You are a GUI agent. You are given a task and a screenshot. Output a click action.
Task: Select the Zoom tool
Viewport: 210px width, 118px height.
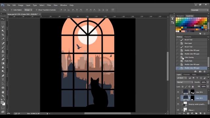click(3, 96)
